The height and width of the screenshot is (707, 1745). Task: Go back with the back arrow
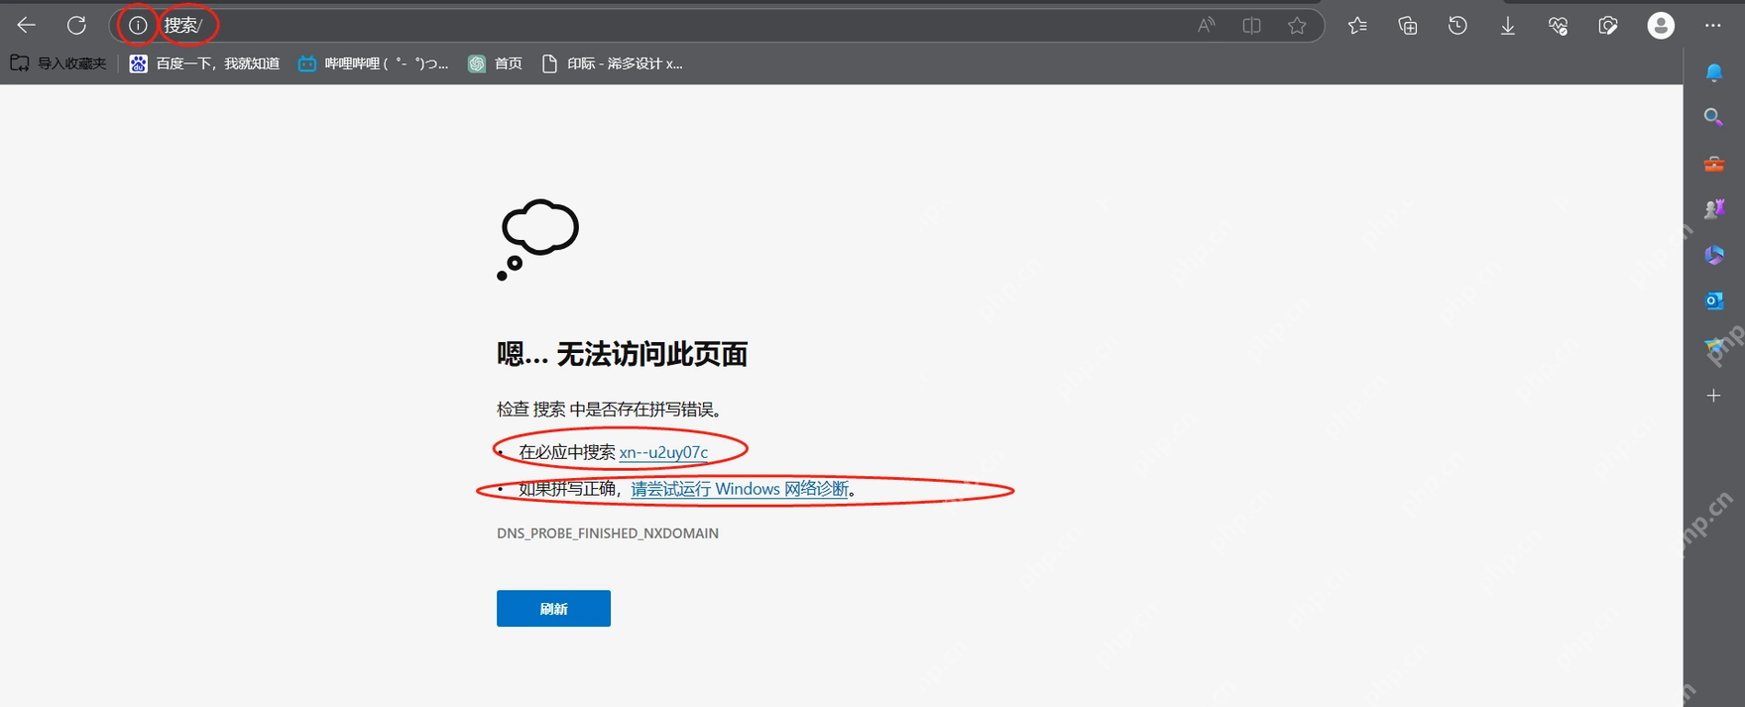click(27, 26)
